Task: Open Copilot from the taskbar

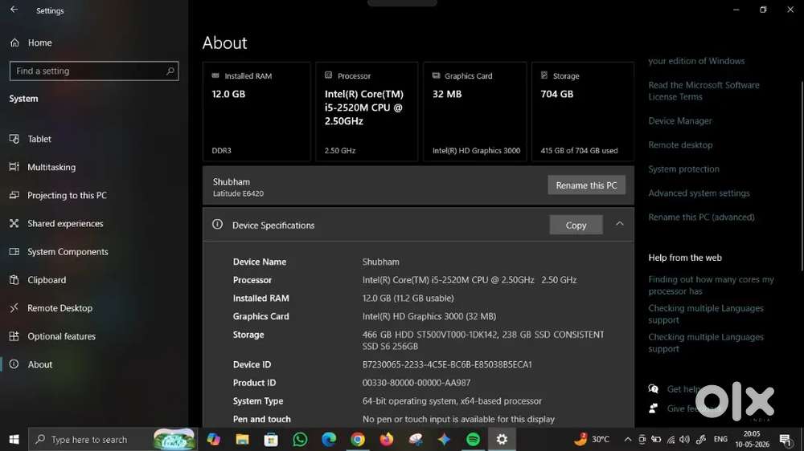Action: (213, 439)
